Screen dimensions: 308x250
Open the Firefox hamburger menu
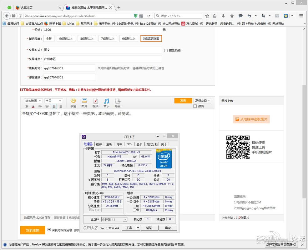pos(301,16)
